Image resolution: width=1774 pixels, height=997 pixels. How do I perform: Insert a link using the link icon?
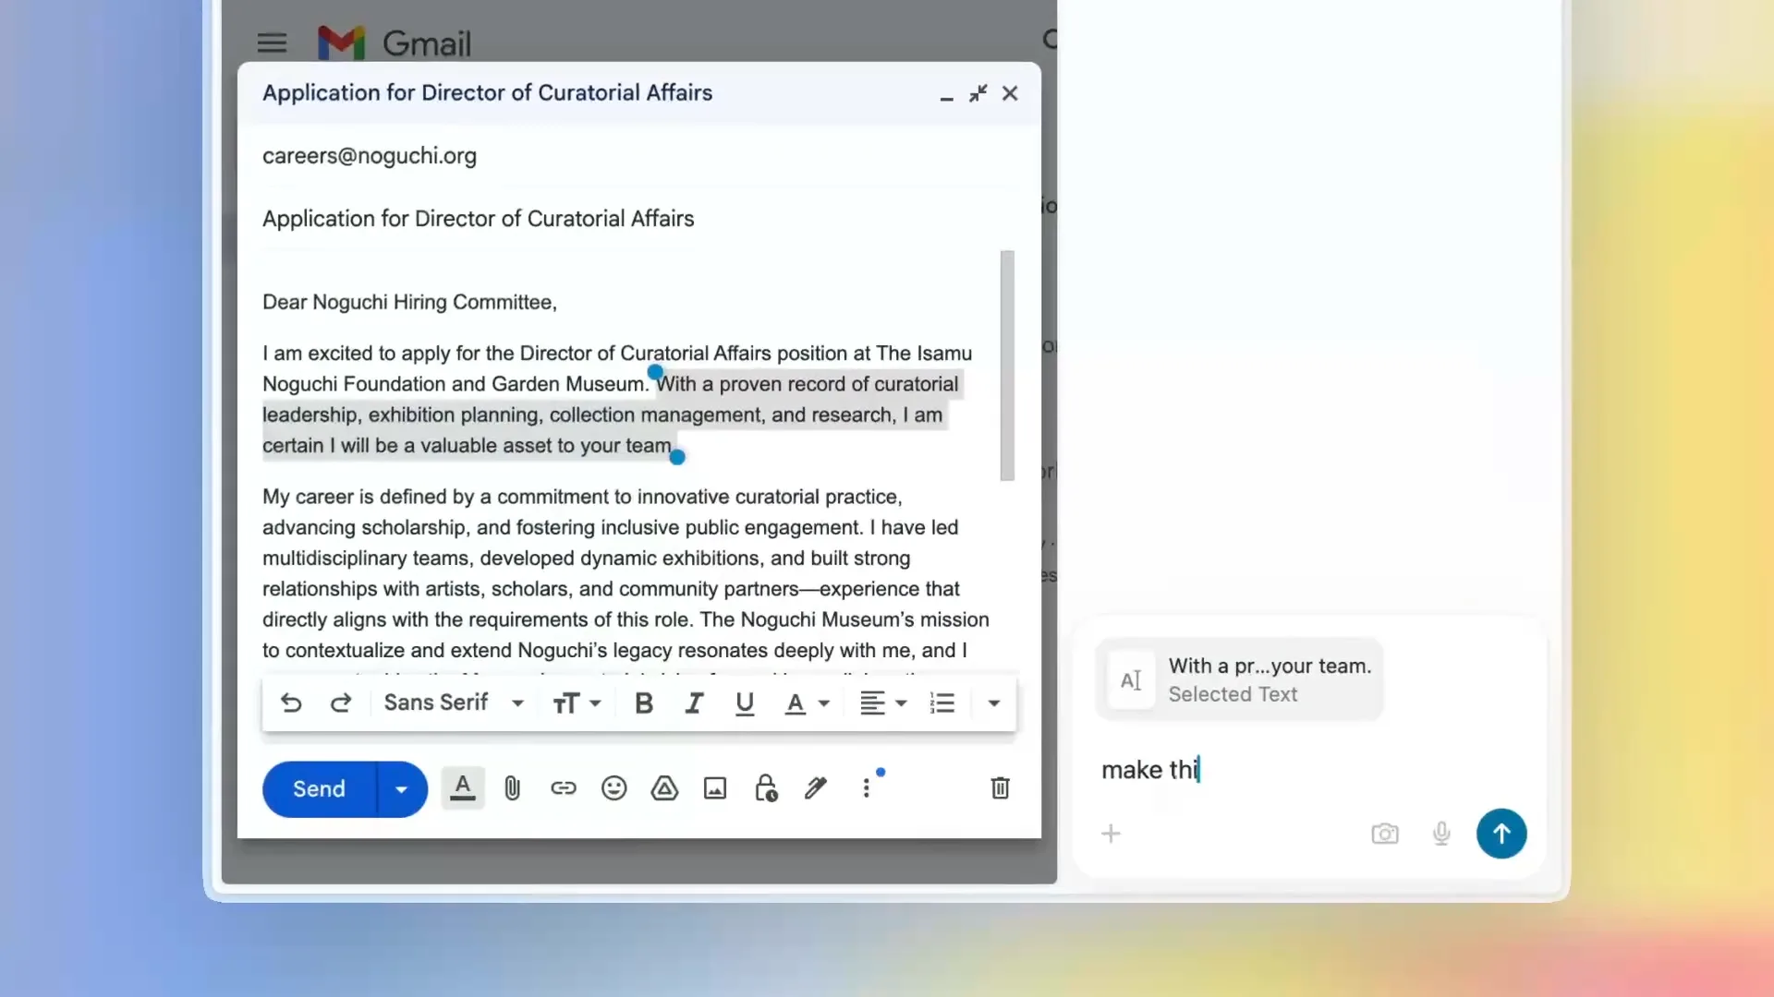(x=563, y=788)
